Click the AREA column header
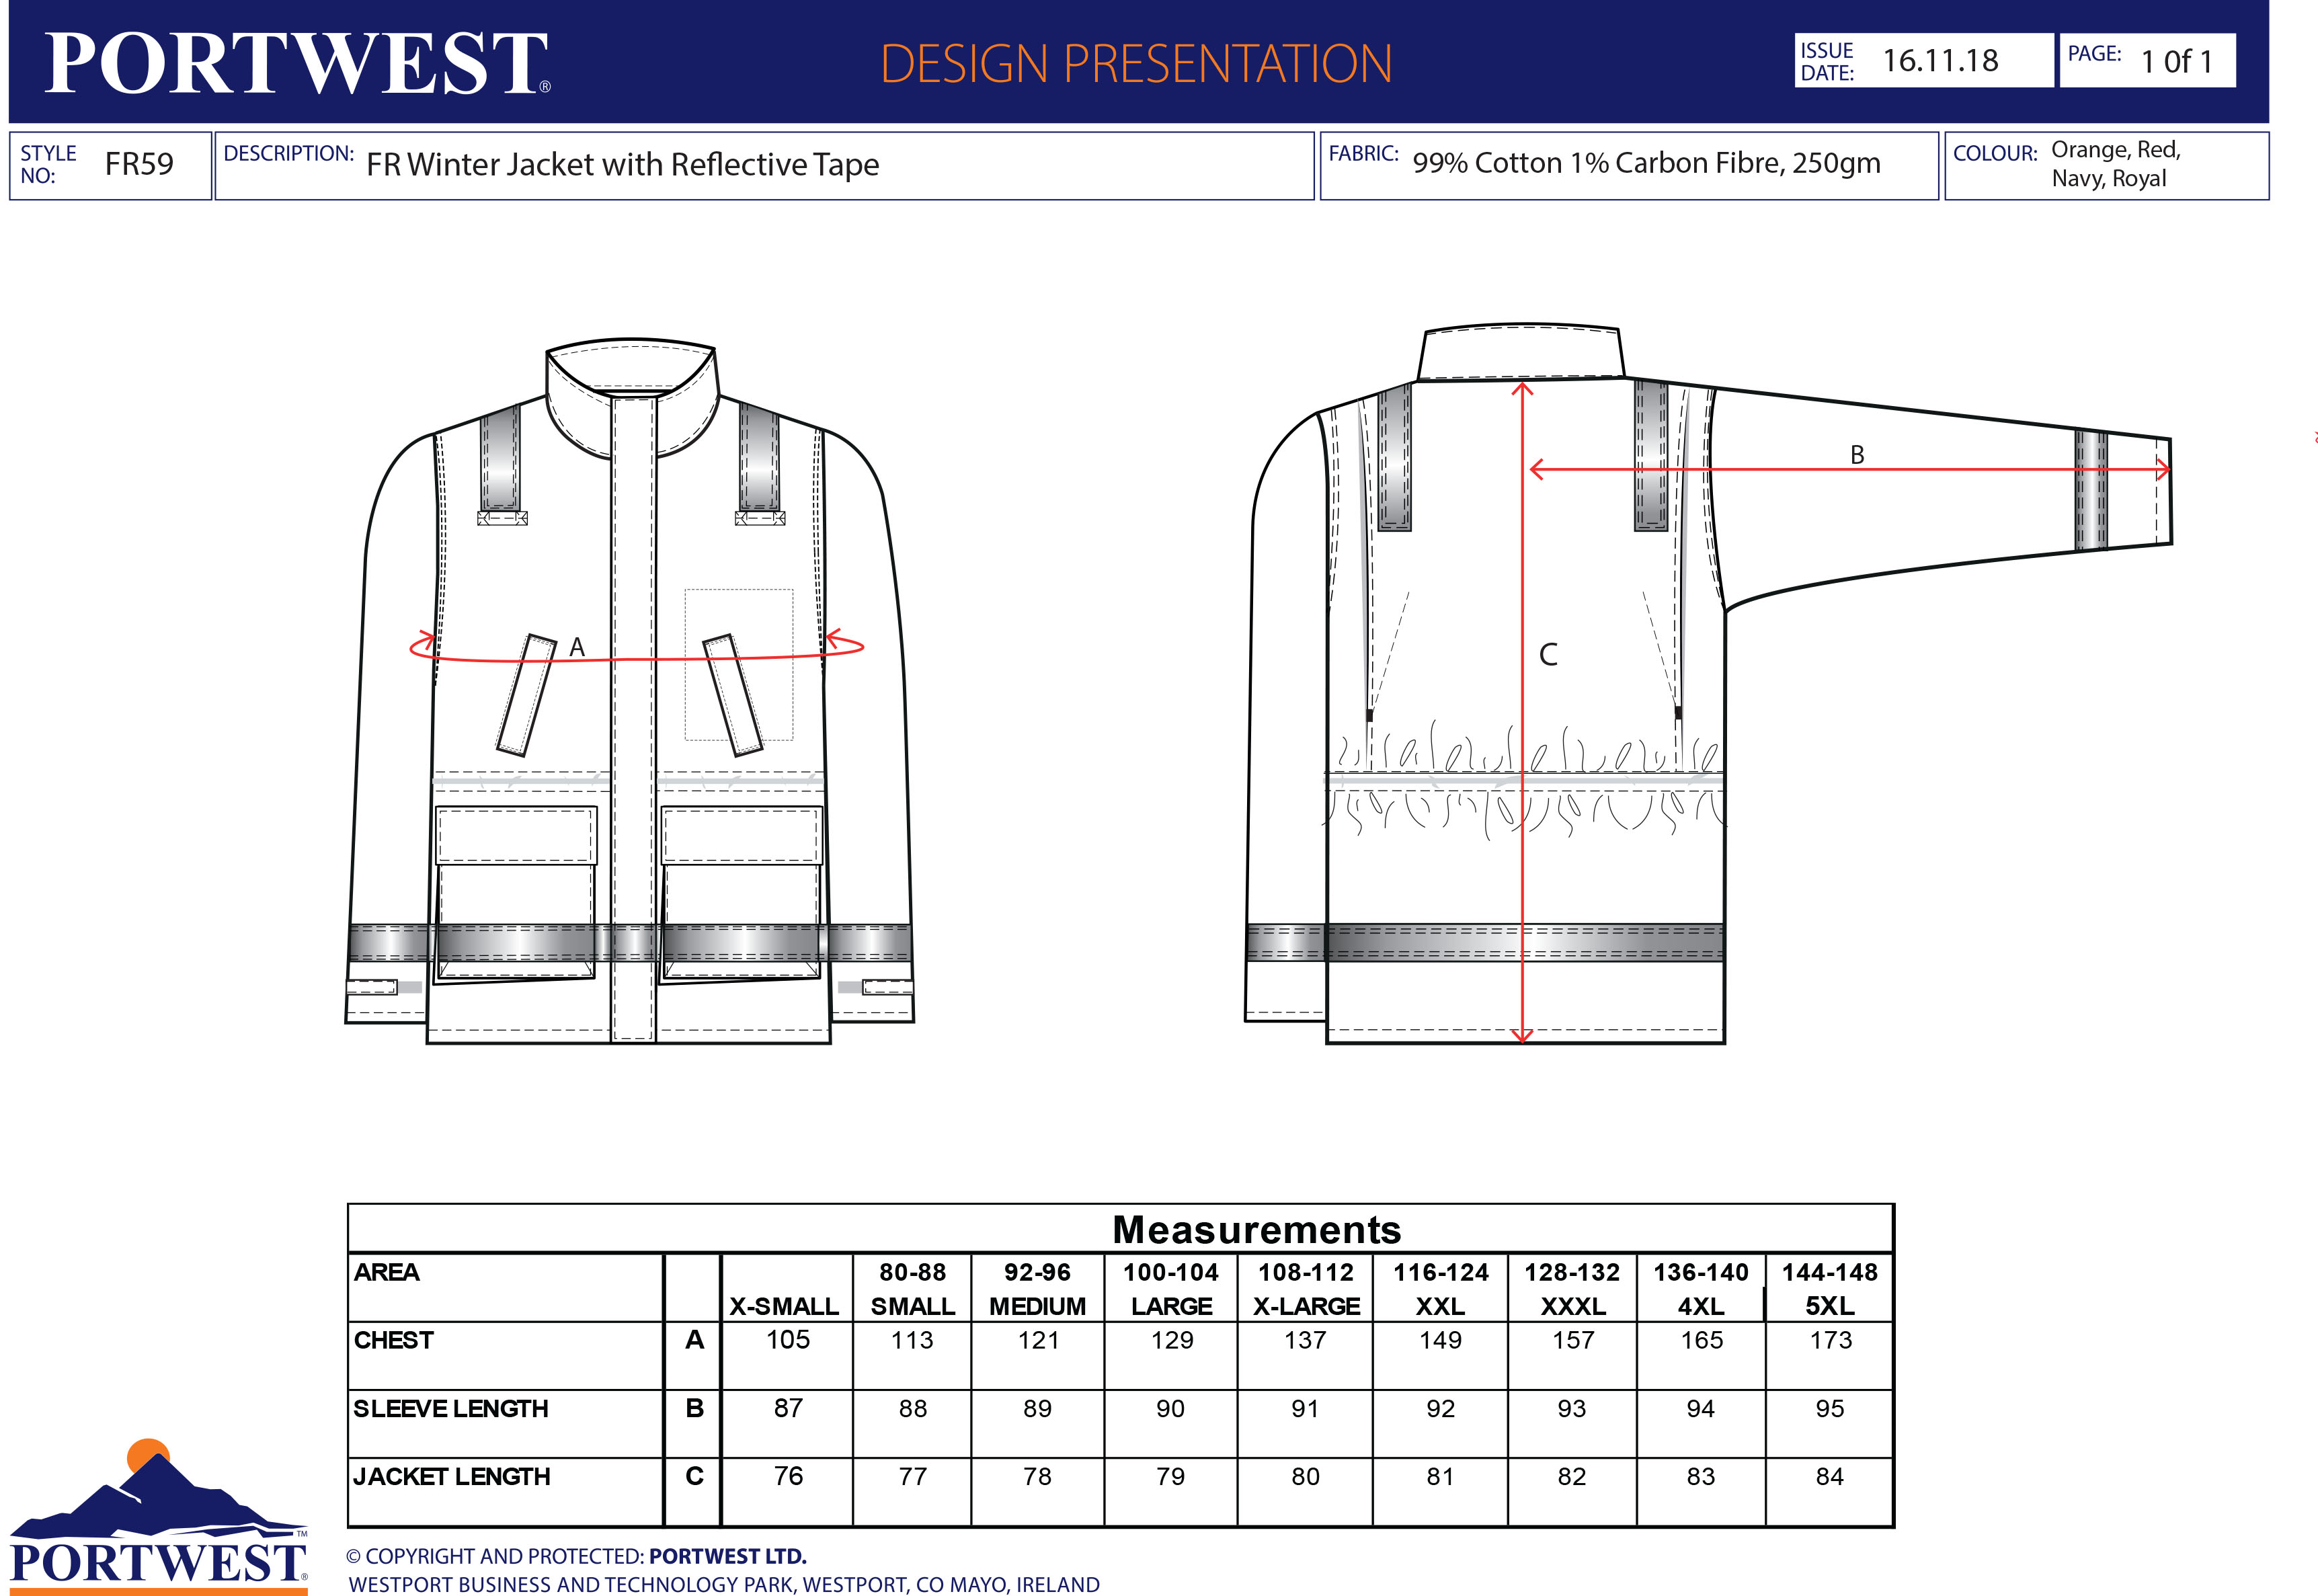Image resolution: width=2318 pixels, height=1596 pixels. [x=387, y=1272]
